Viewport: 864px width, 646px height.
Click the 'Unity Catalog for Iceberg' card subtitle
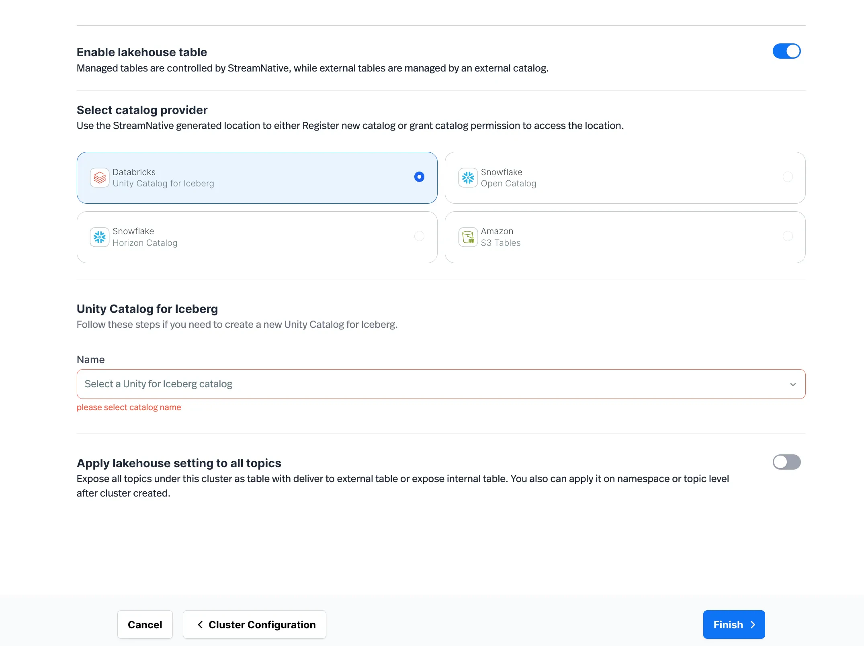coord(163,184)
